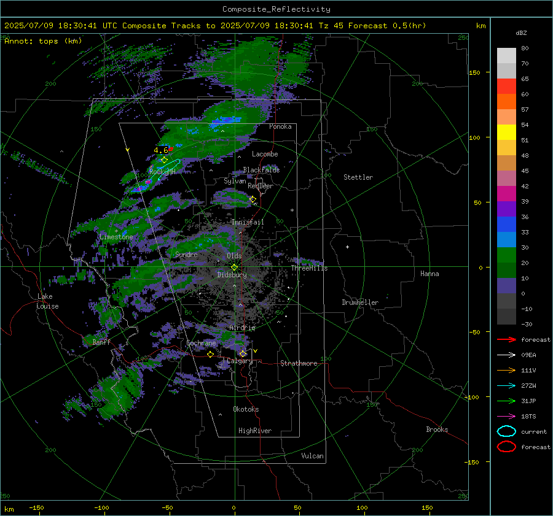
Task: Click the Brooks town label
Action: coord(437,429)
